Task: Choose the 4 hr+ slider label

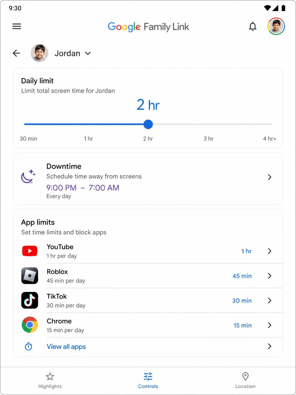Action: pos(270,139)
